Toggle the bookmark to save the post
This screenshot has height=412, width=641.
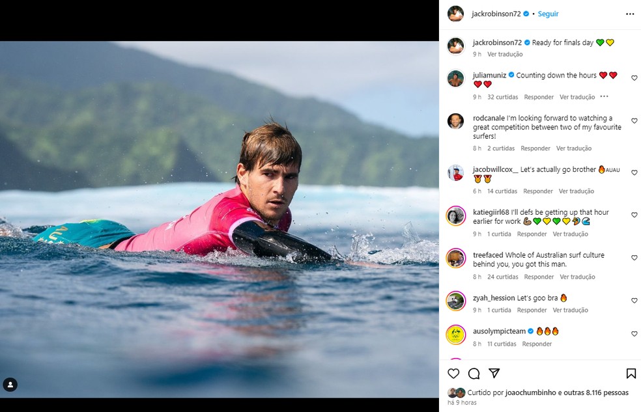(631, 374)
